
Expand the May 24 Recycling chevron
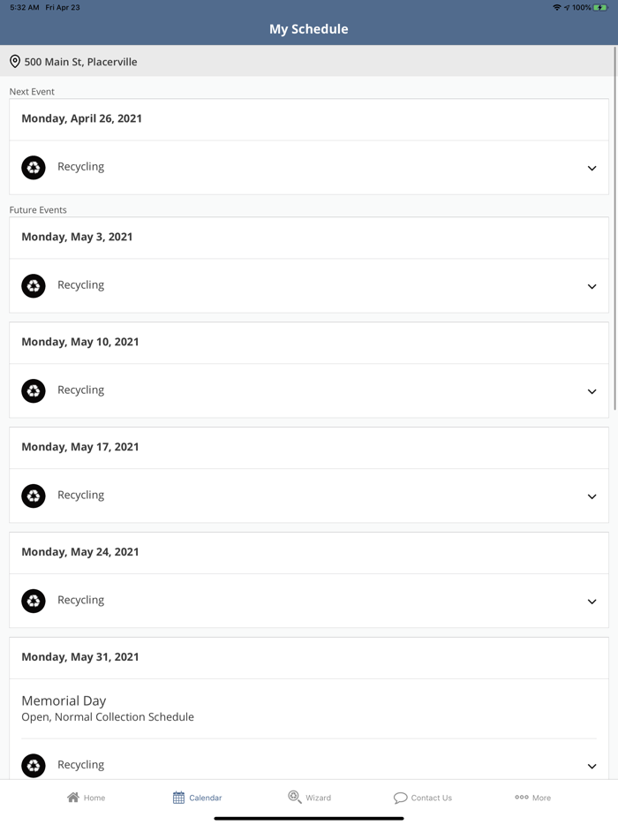tap(592, 602)
